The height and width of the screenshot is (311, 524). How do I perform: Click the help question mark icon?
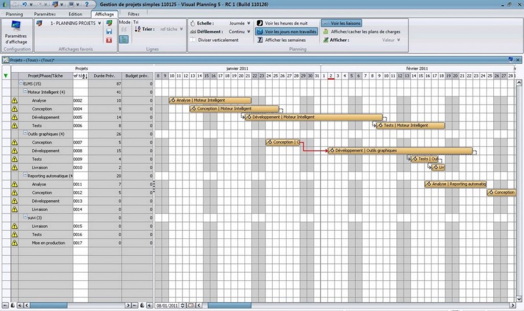tap(86, 4)
